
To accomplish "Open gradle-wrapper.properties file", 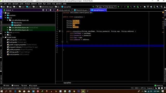I will [x=22, y=45].
